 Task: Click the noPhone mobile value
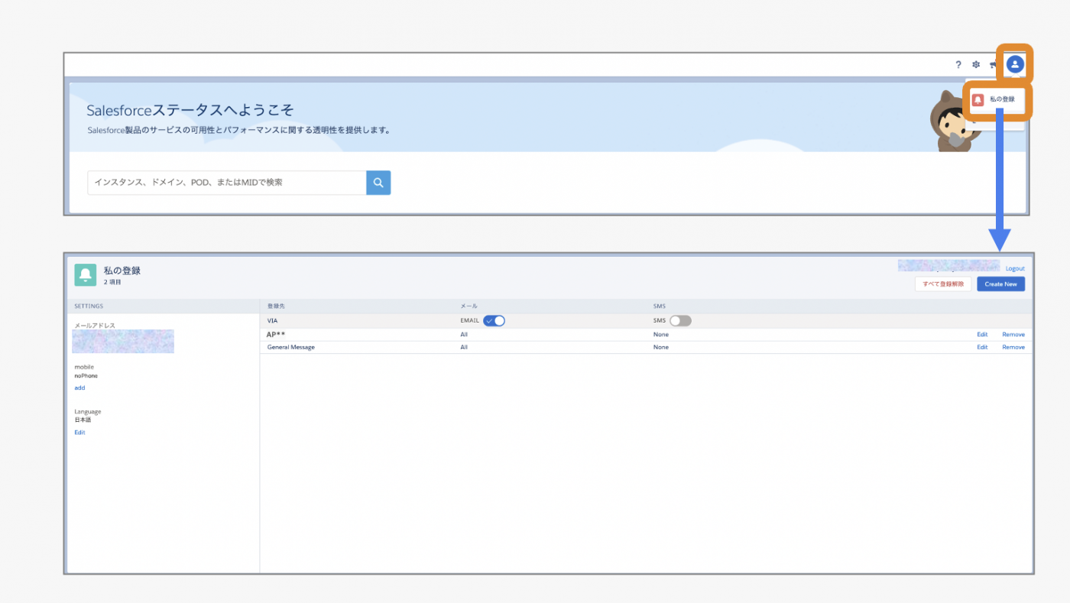tap(86, 376)
